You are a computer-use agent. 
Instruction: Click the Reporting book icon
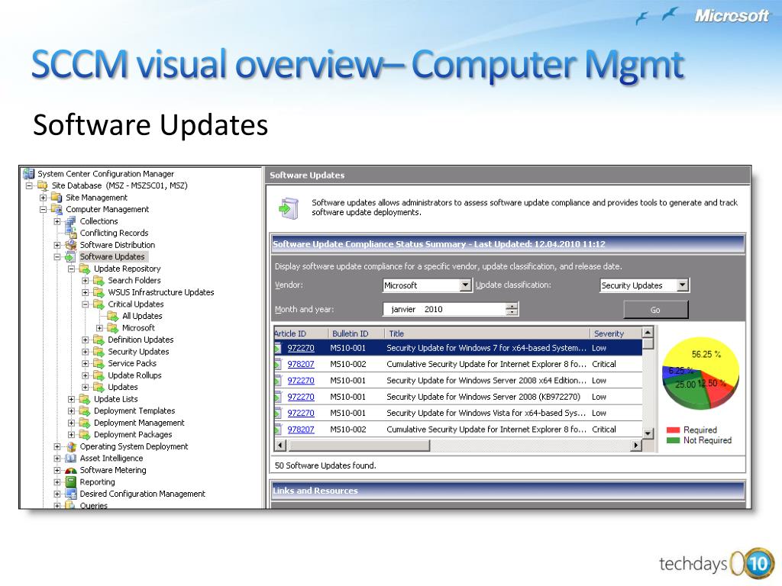pyautogui.click(x=71, y=482)
